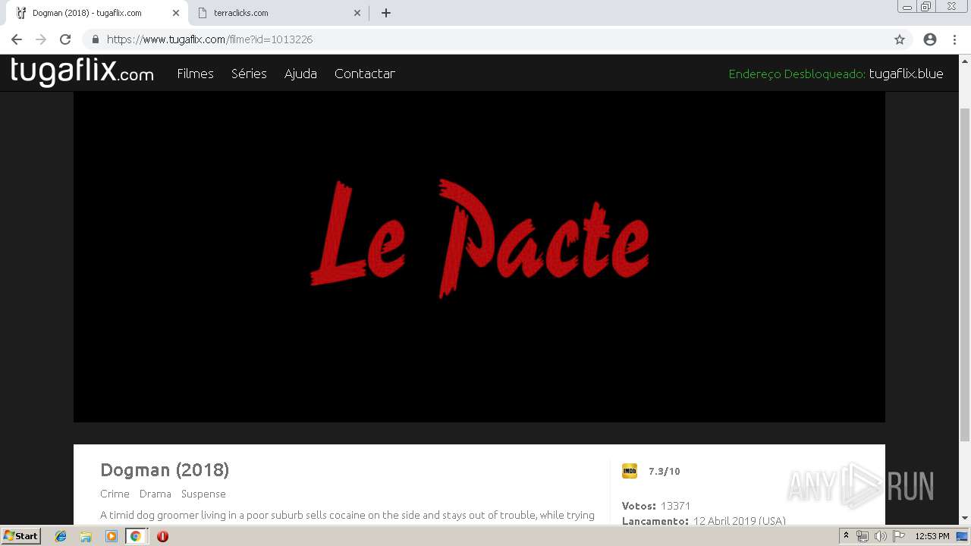Viewport: 971px width, 546px height.
Task: Click the 12:53 PM taskbar clock
Action: [x=932, y=536]
